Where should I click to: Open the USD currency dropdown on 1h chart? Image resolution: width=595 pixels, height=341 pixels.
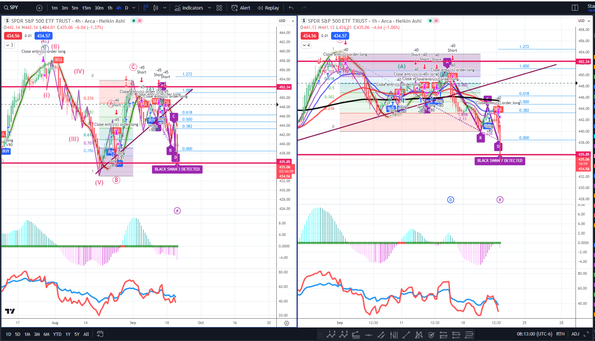584,21
